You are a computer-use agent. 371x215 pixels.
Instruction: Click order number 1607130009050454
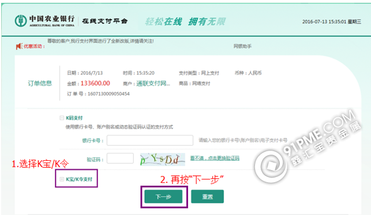108,94
